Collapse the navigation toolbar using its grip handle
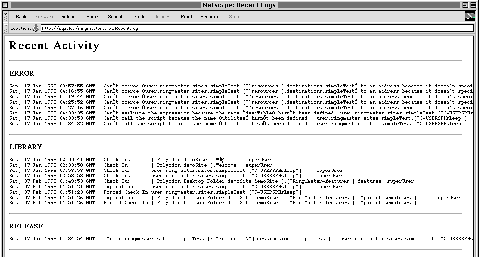This screenshot has width=479, height=257. (6, 17)
